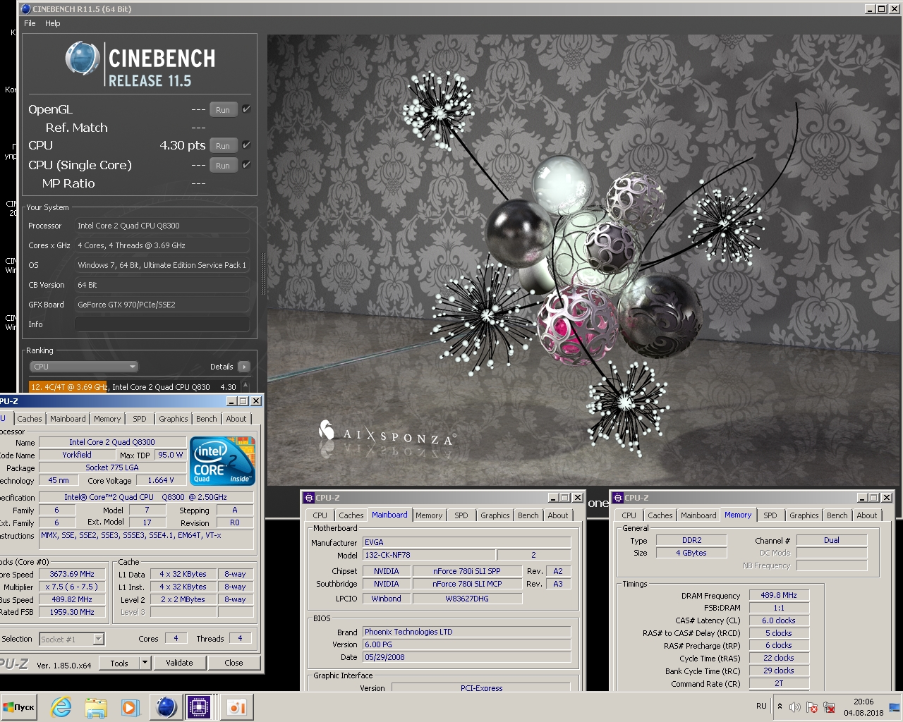Click the RU language indicator

[761, 706]
